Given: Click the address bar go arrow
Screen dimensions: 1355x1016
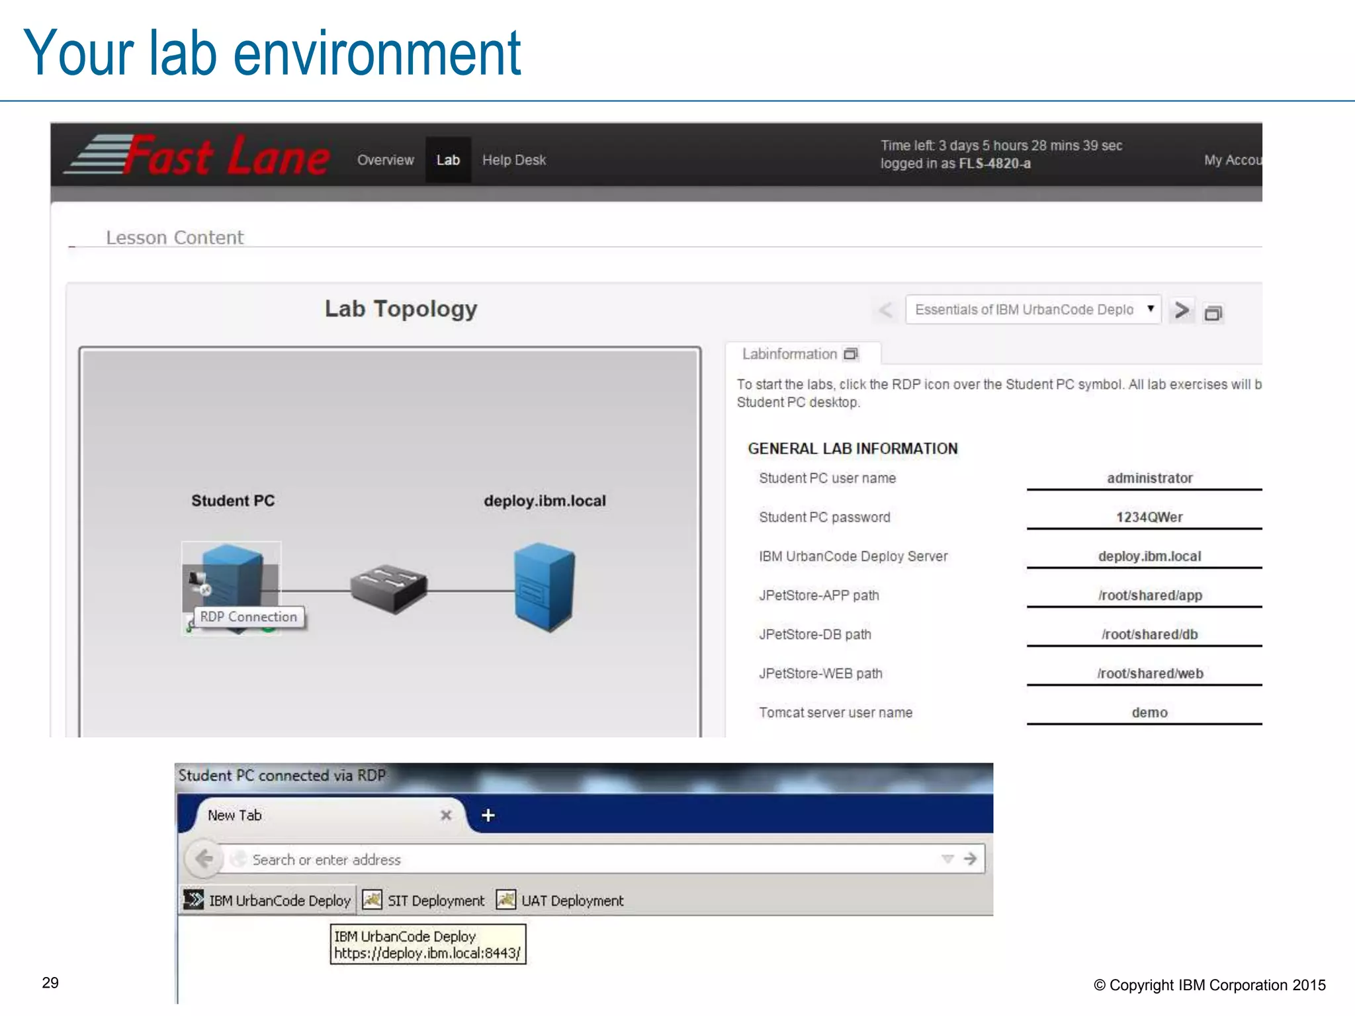Looking at the screenshot, I should (971, 859).
